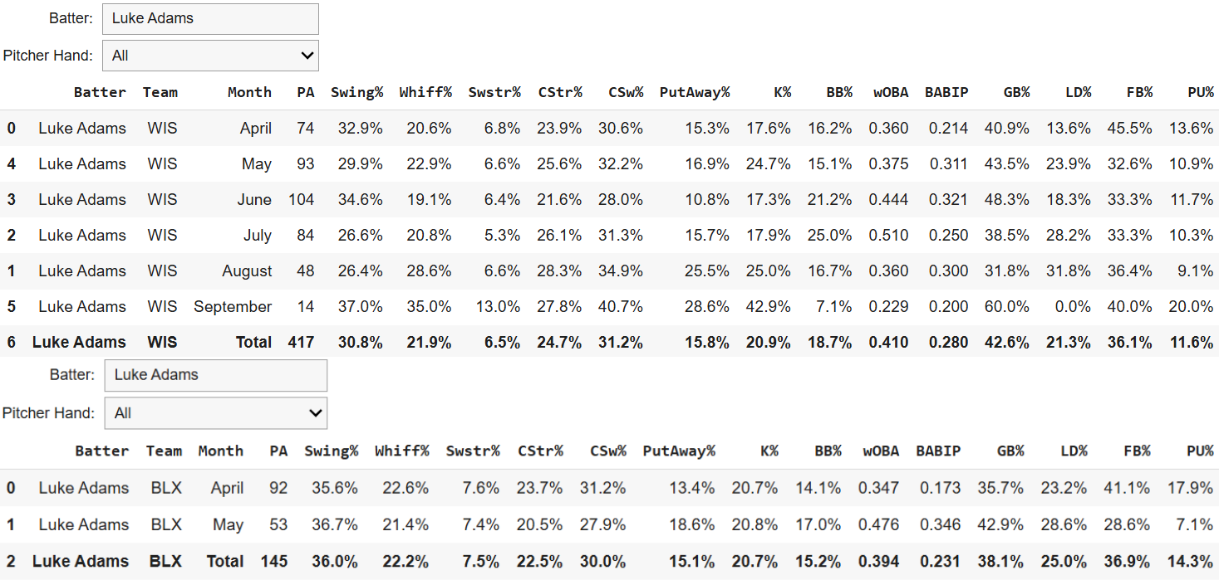
Task: Select the September month cell
Action: coord(233,307)
